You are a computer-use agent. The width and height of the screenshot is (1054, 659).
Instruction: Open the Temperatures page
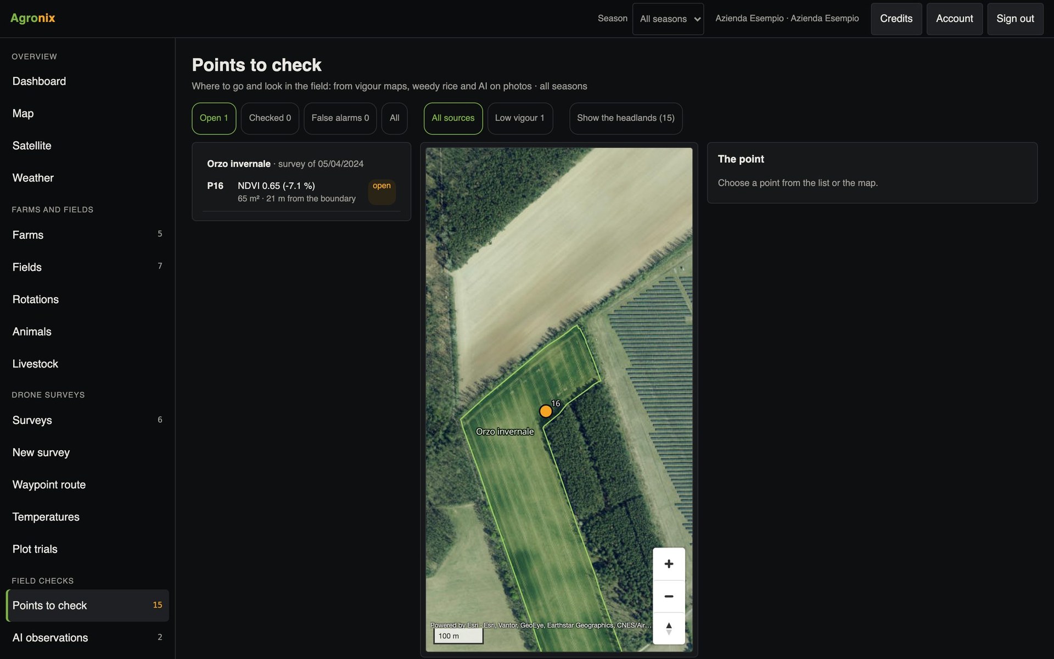tap(87, 517)
